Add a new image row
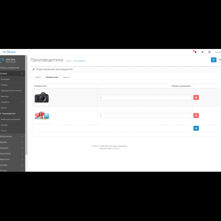This screenshot has height=221, width=221. pyautogui.click(x=196, y=128)
